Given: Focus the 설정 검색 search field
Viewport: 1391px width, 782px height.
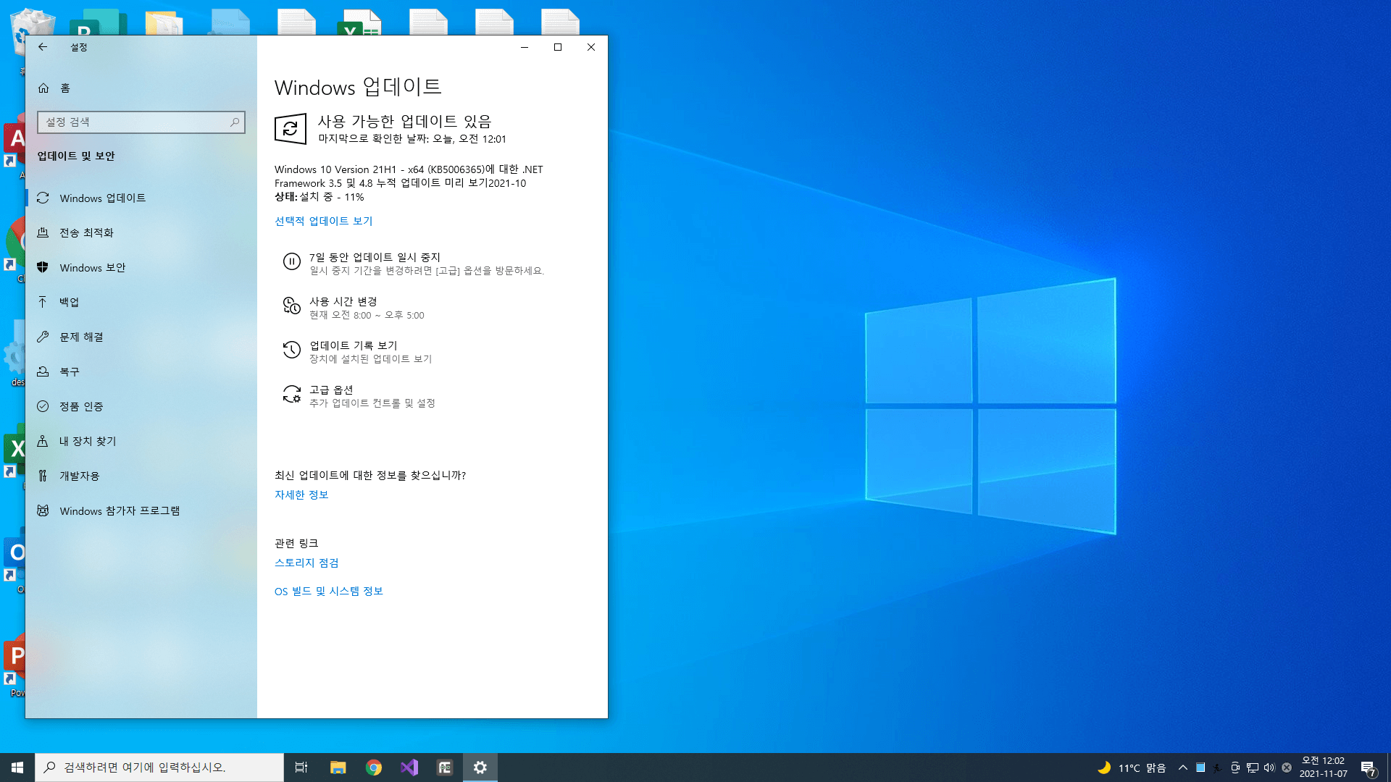Looking at the screenshot, I should coord(141,122).
